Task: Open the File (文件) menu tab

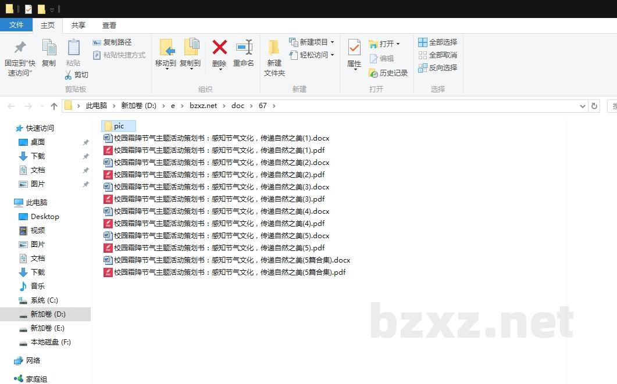Action: 16,25
